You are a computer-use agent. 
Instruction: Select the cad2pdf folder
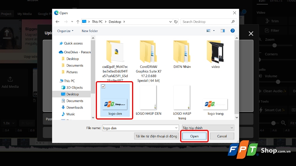[x=115, y=61]
